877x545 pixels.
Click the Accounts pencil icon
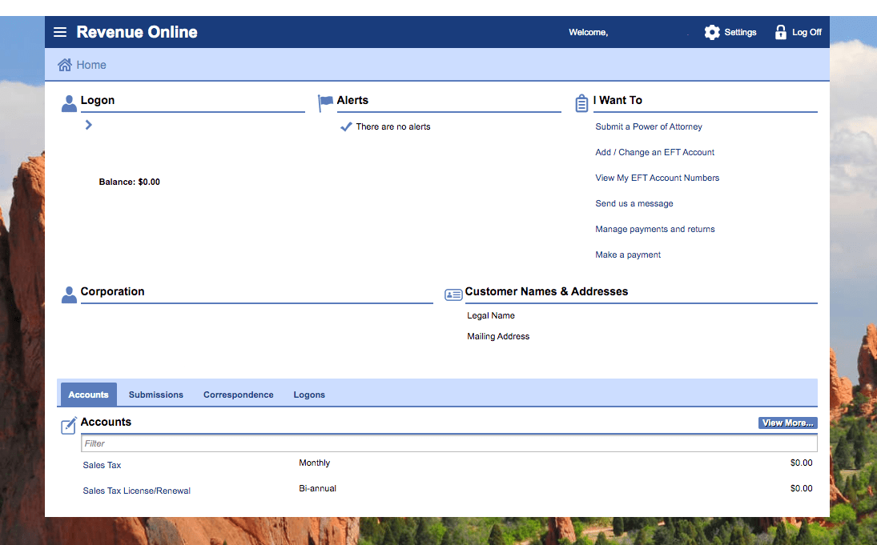(x=68, y=425)
